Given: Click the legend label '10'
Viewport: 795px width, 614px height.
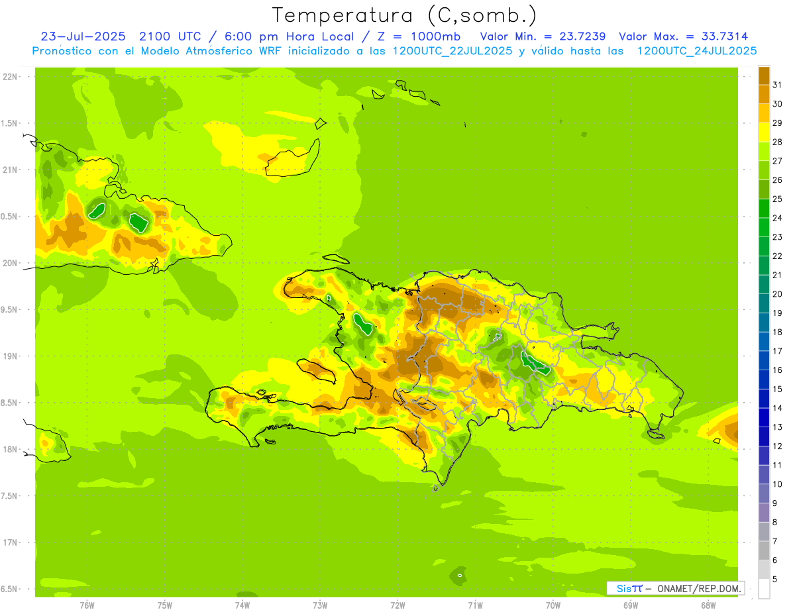Looking at the screenshot, I should (x=778, y=484).
